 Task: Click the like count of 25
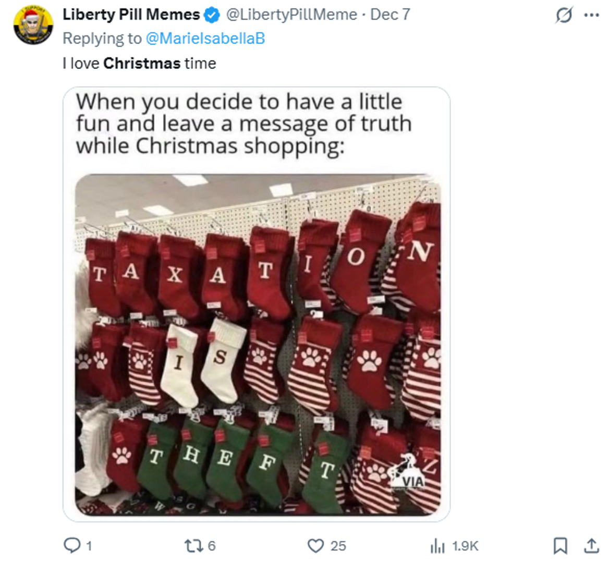[338, 546]
